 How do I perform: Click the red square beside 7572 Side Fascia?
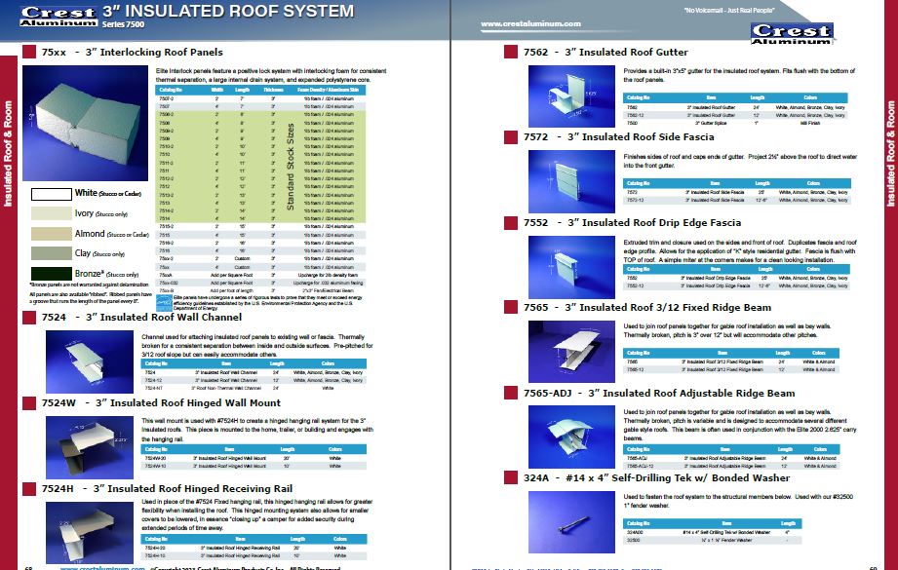click(x=510, y=136)
